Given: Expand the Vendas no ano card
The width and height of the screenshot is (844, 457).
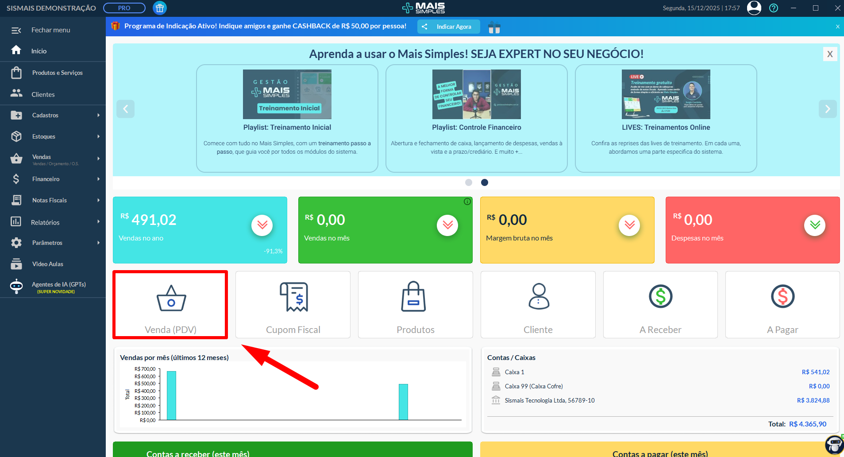Looking at the screenshot, I should click(262, 225).
